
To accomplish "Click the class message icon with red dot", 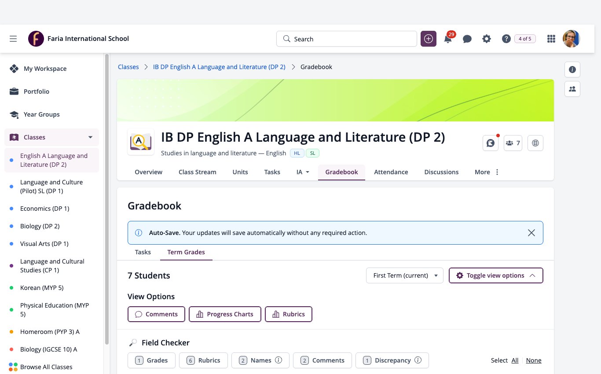I will tap(491, 143).
